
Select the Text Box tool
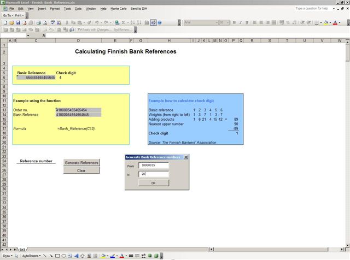click(70, 256)
